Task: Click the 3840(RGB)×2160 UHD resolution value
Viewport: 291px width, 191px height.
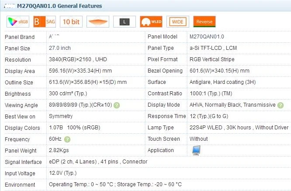Action: [x=76, y=59]
